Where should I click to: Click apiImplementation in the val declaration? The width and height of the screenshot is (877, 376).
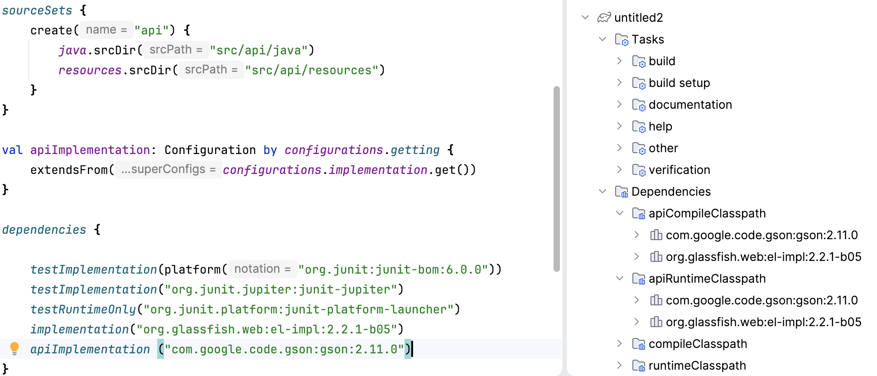point(90,150)
